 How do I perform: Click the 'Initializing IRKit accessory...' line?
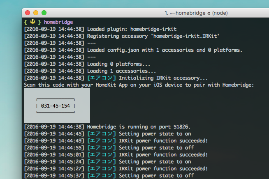coord(116,78)
